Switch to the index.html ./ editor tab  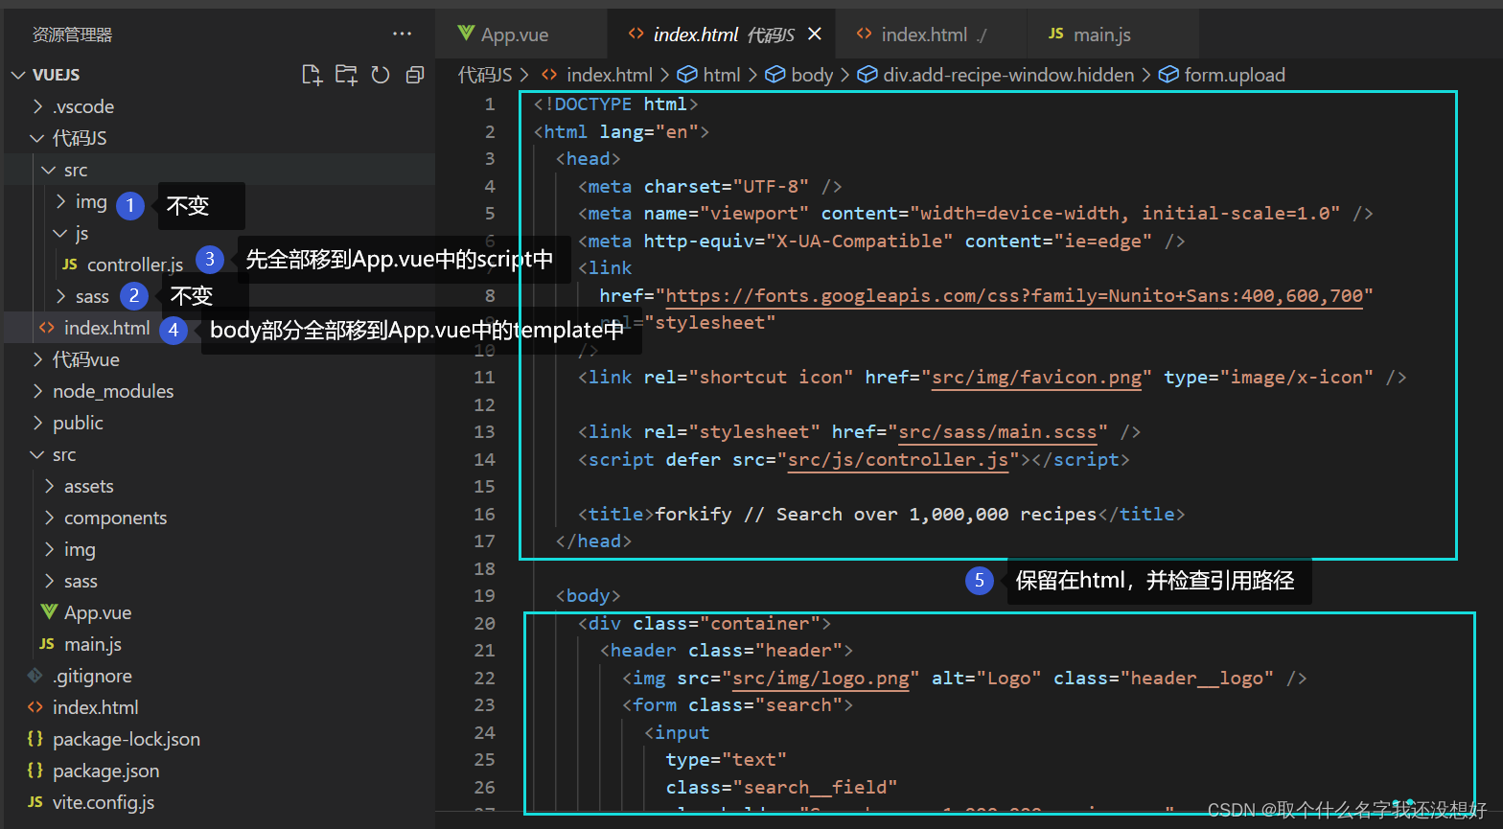coord(922,35)
